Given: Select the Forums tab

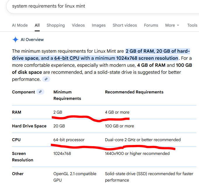Looking at the screenshot, I should (x=151, y=25).
